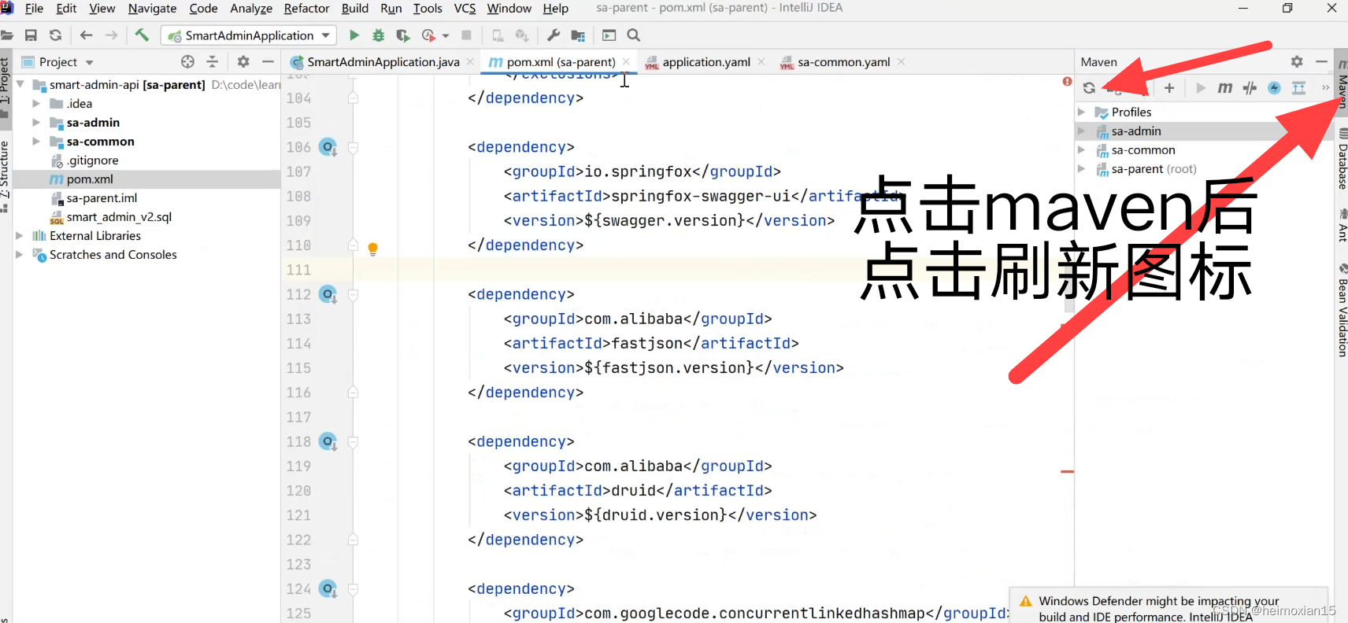The width and height of the screenshot is (1348, 623).
Task: Click the Stop square toolbar icon
Action: pos(466,35)
